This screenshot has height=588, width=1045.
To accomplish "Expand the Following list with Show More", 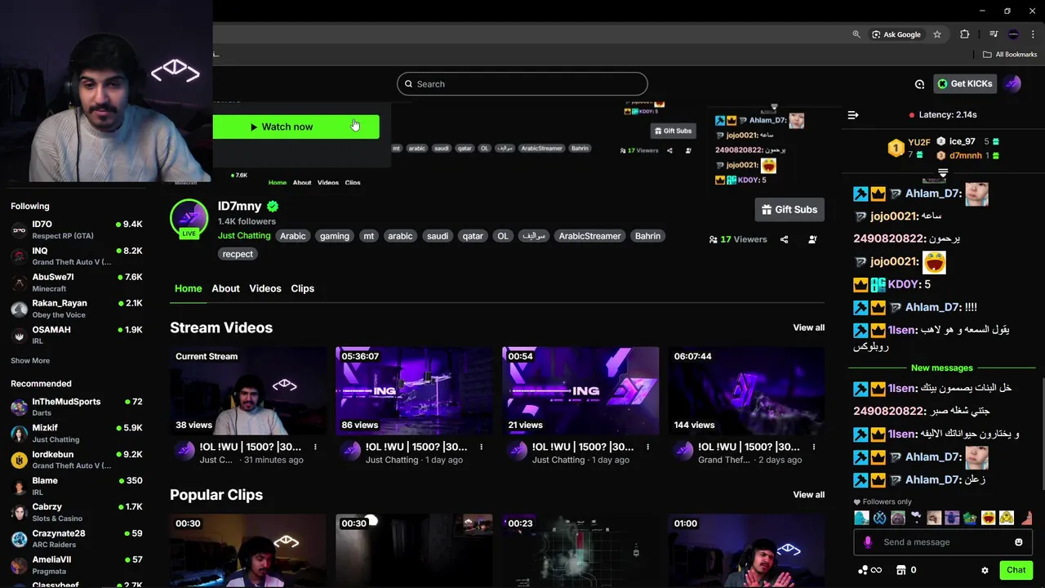I will coord(30,360).
